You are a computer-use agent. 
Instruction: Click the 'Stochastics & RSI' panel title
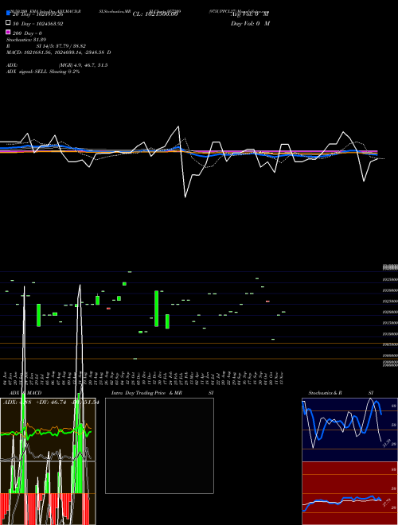341,393
